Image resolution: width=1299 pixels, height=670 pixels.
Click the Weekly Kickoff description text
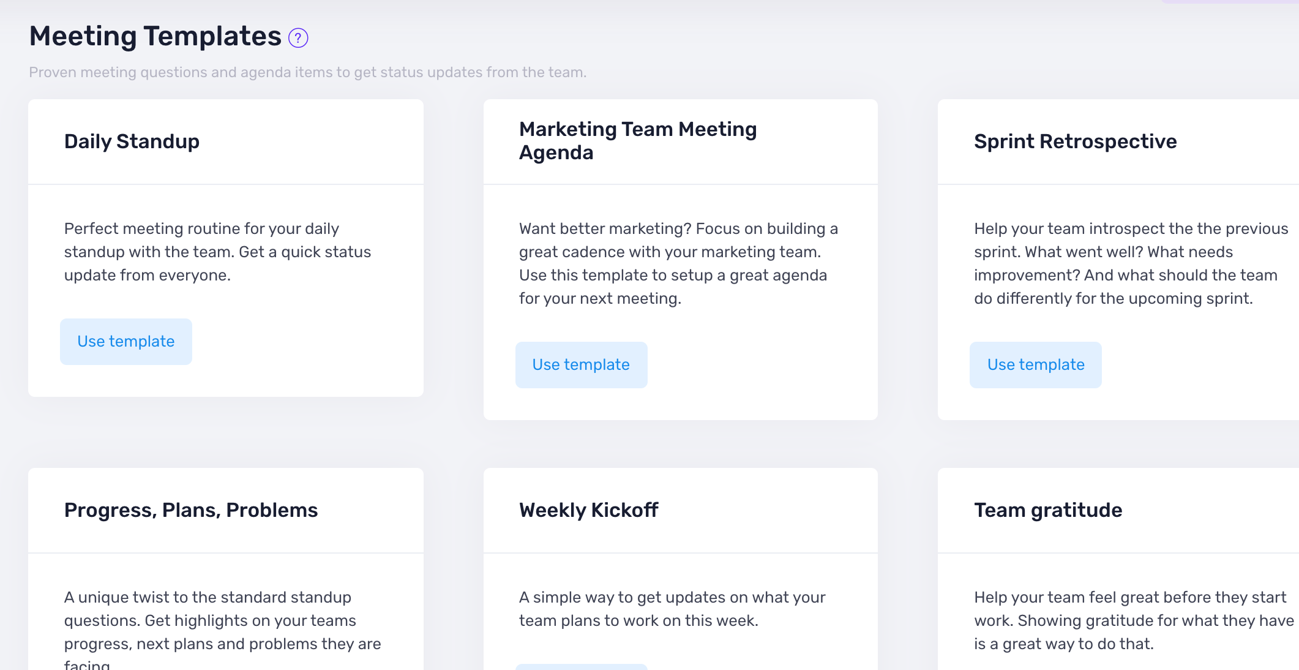672,609
